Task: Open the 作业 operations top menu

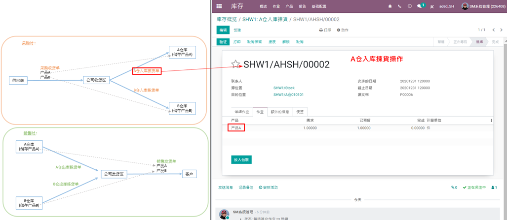Action: 276,6
